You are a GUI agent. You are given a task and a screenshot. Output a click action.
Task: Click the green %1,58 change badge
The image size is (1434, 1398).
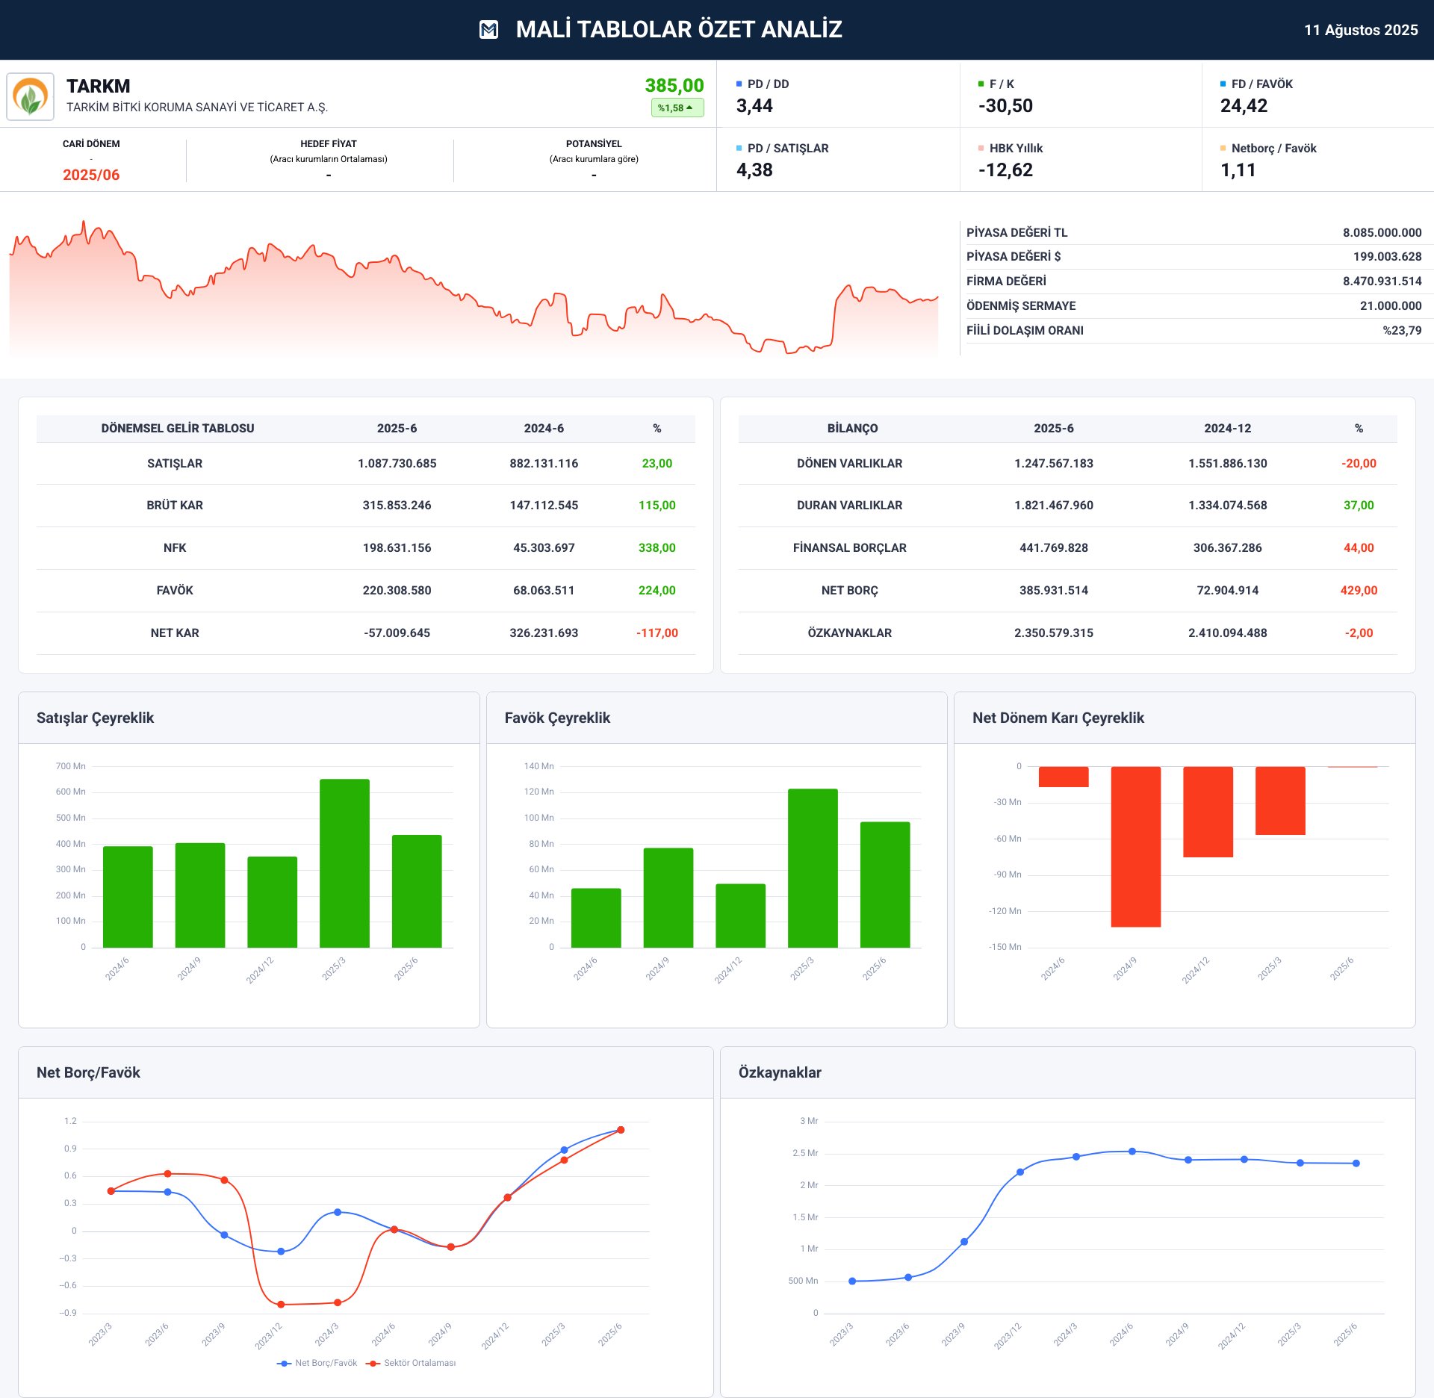coord(676,108)
